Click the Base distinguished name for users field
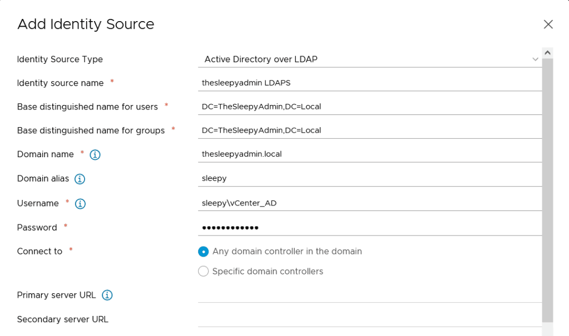 tap(369, 107)
